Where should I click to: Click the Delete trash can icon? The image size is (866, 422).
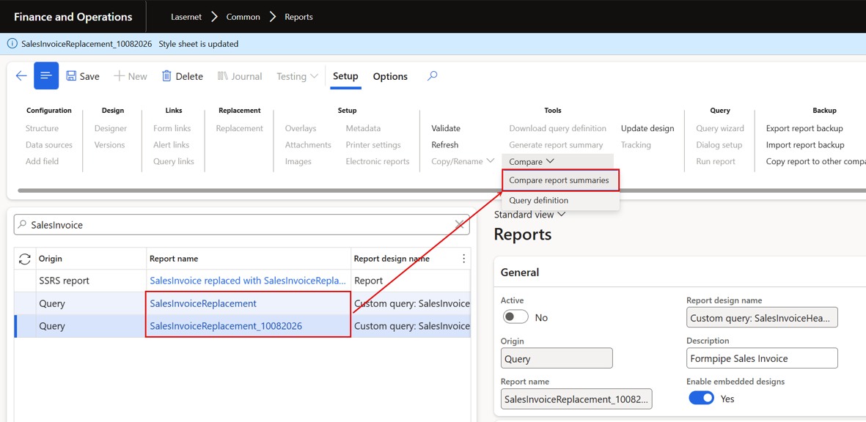click(166, 76)
